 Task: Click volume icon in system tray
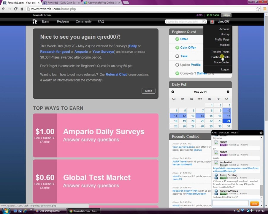click(252, 211)
